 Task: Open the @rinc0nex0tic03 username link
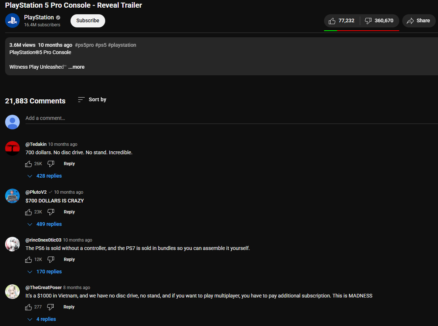43,240
